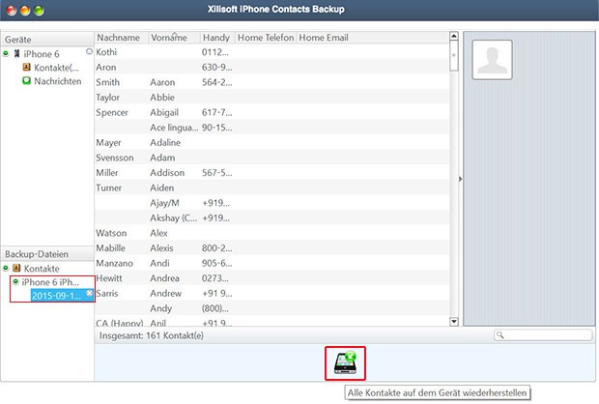The width and height of the screenshot is (599, 404).
Task: Click phone number 0112... of Kothi
Action: 215,52
